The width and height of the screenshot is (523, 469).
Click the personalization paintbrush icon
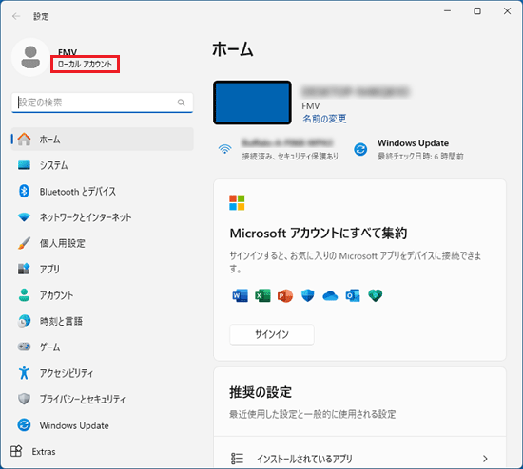point(24,243)
